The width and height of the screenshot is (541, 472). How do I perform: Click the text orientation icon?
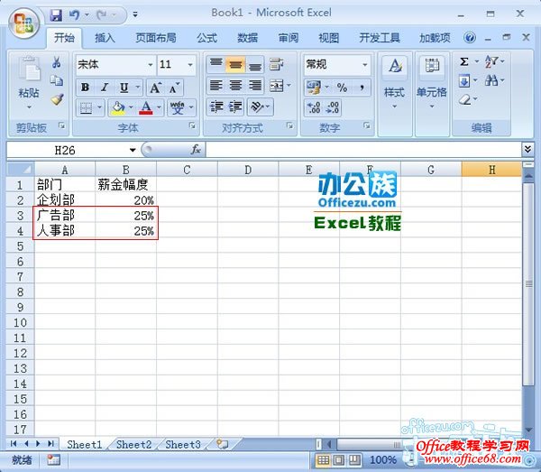tap(257, 106)
